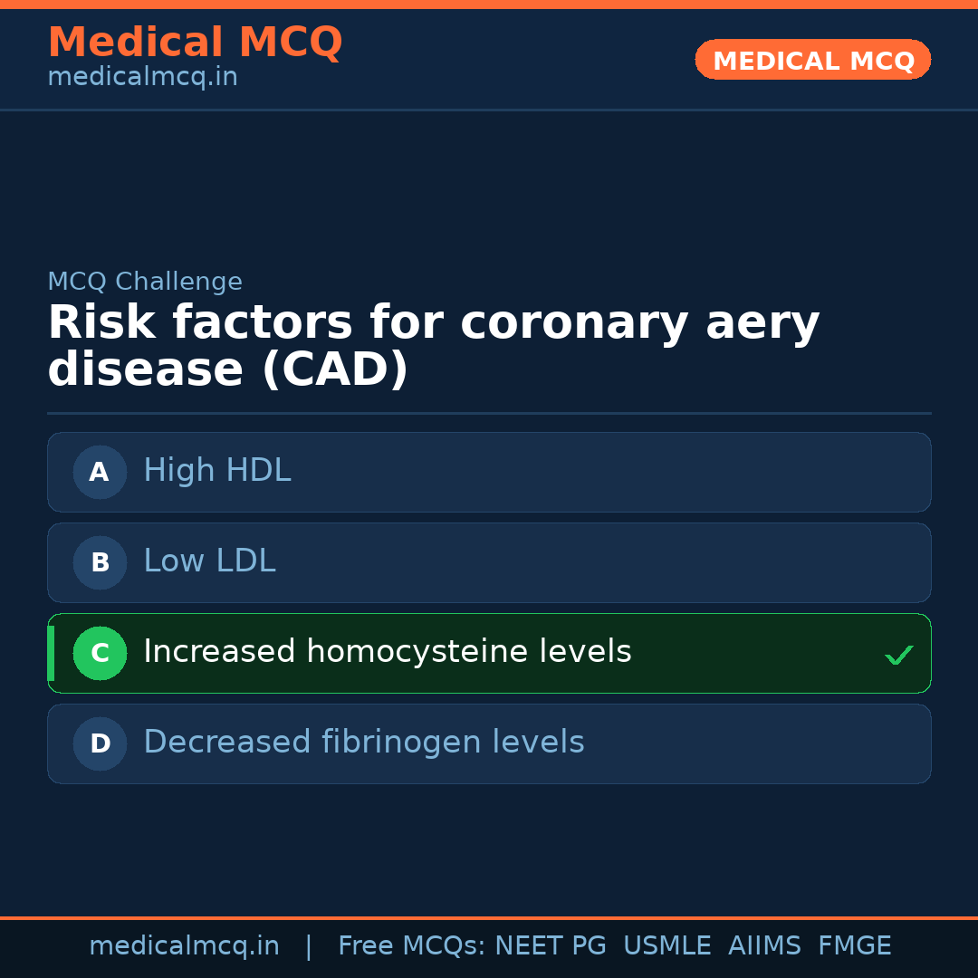Viewport: 978px width, 978px height.
Task: Pick 'Decreased fibrinogen levels' option
Action: [364, 743]
